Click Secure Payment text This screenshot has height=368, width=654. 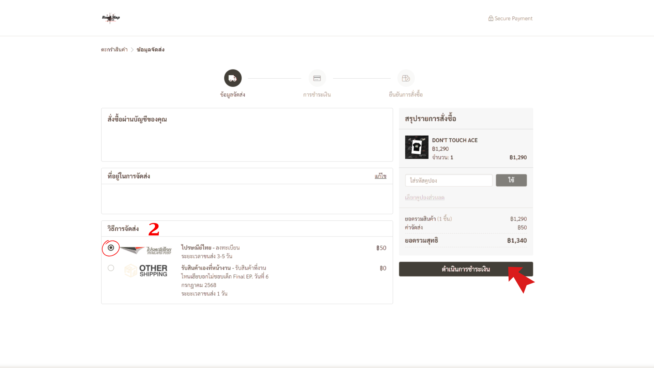click(513, 18)
